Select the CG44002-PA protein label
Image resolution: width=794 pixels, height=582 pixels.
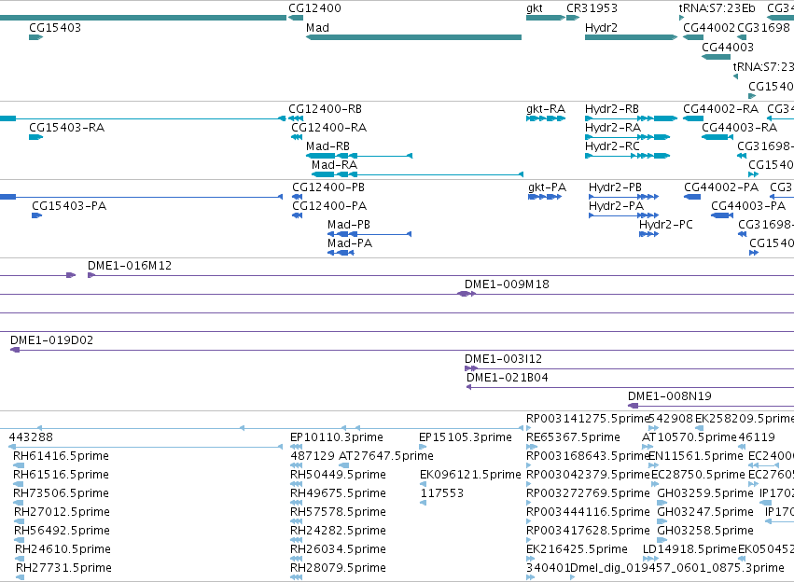tap(721, 187)
